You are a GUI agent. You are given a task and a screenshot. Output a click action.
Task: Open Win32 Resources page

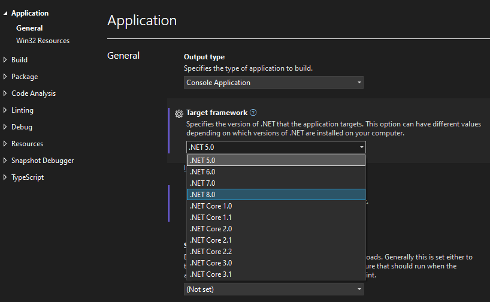pos(43,41)
